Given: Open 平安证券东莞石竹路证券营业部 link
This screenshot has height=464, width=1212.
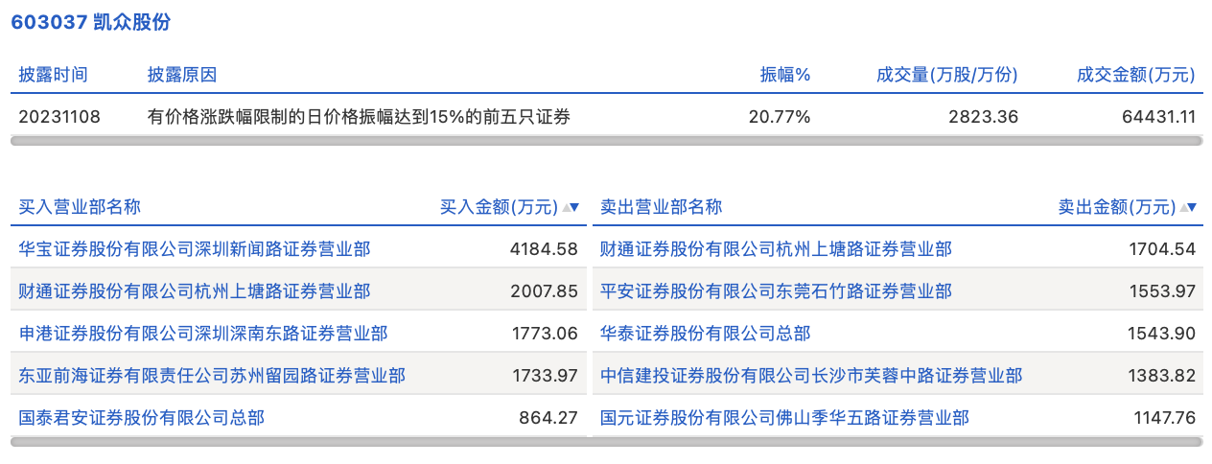Looking at the screenshot, I should pyautogui.click(x=776, y=291).
